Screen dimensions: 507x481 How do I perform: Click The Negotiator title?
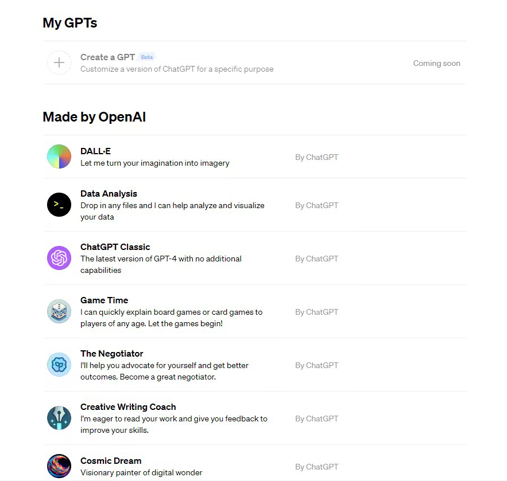coord(111,354)
